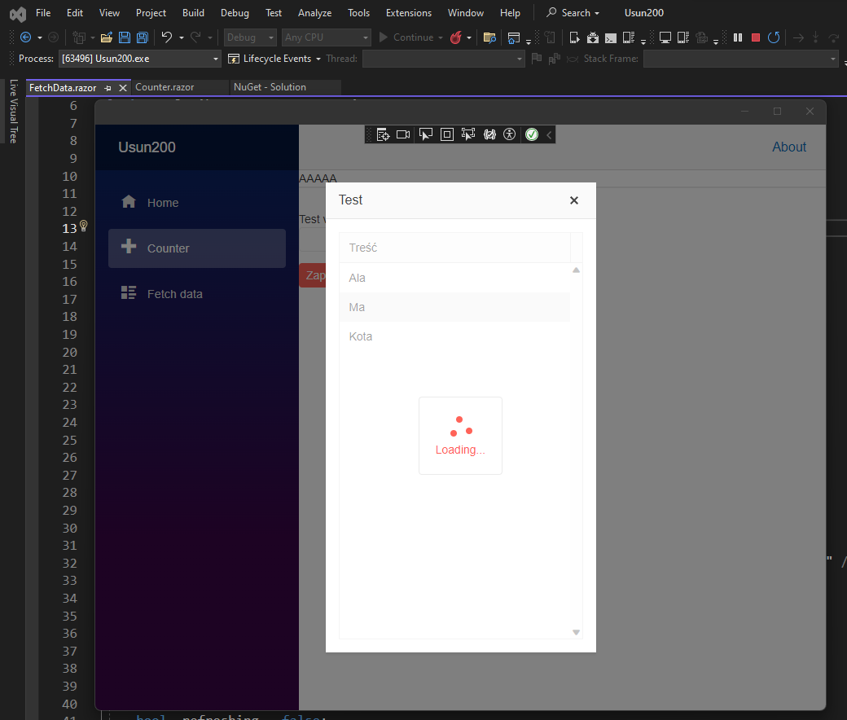Screen dimensions: 847x720
Task: Close the Test dialog with X
Action: pyautogui.click(x=574, y=200)
